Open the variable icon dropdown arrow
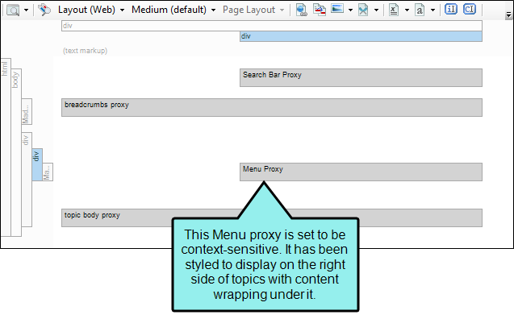Screen dimensions: 514x319 point(407,10)
